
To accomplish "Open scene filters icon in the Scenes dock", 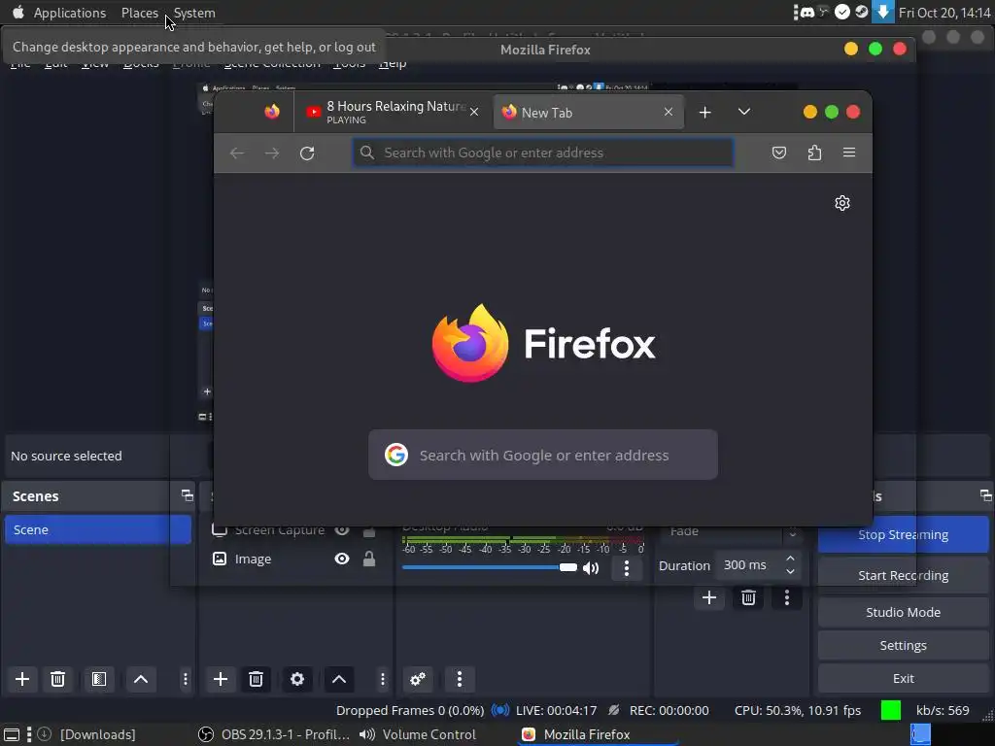I will [x=99, y=679].
